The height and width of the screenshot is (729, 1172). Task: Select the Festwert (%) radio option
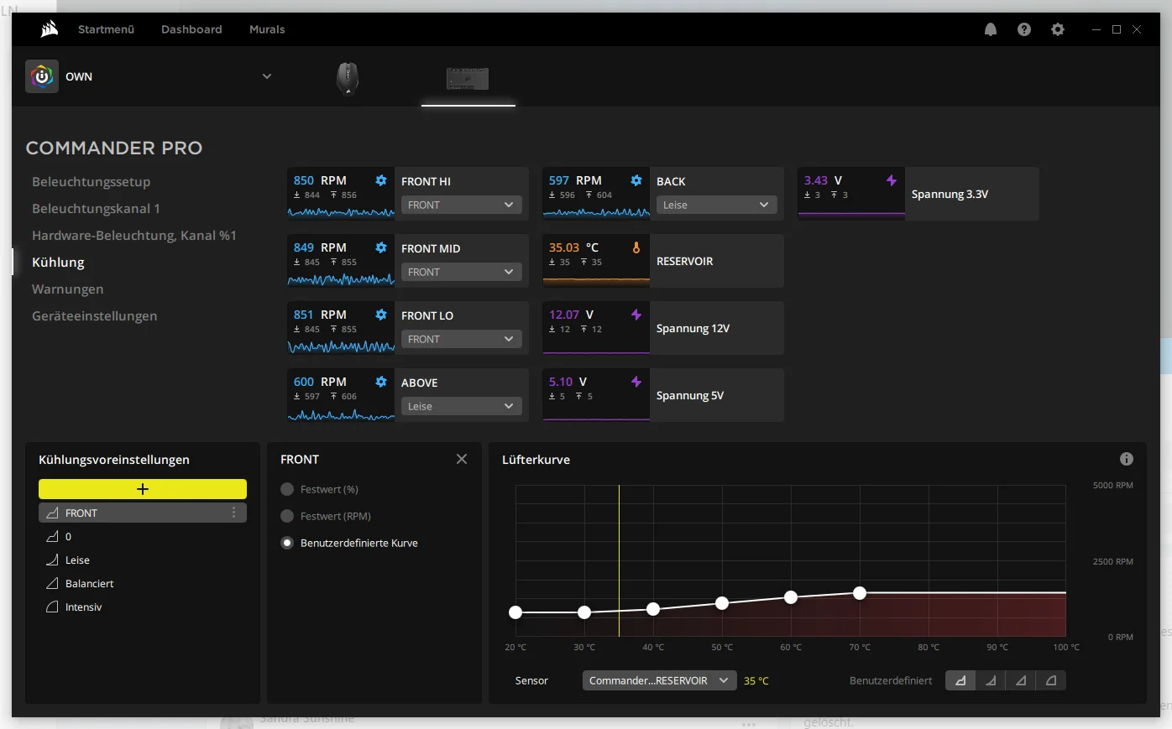tap(287, 489)
